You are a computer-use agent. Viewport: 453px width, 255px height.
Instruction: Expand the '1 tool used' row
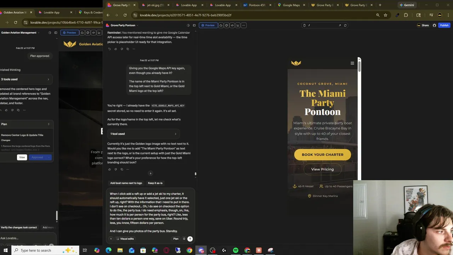143,134
